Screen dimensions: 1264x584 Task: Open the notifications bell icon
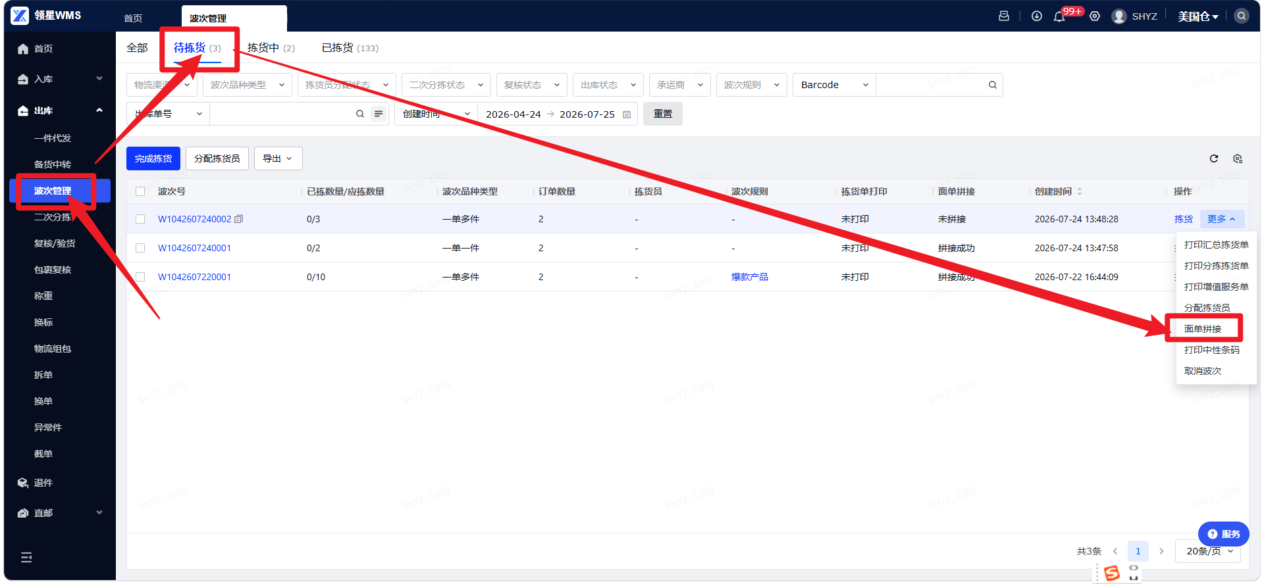click(x=1059, y=16)
